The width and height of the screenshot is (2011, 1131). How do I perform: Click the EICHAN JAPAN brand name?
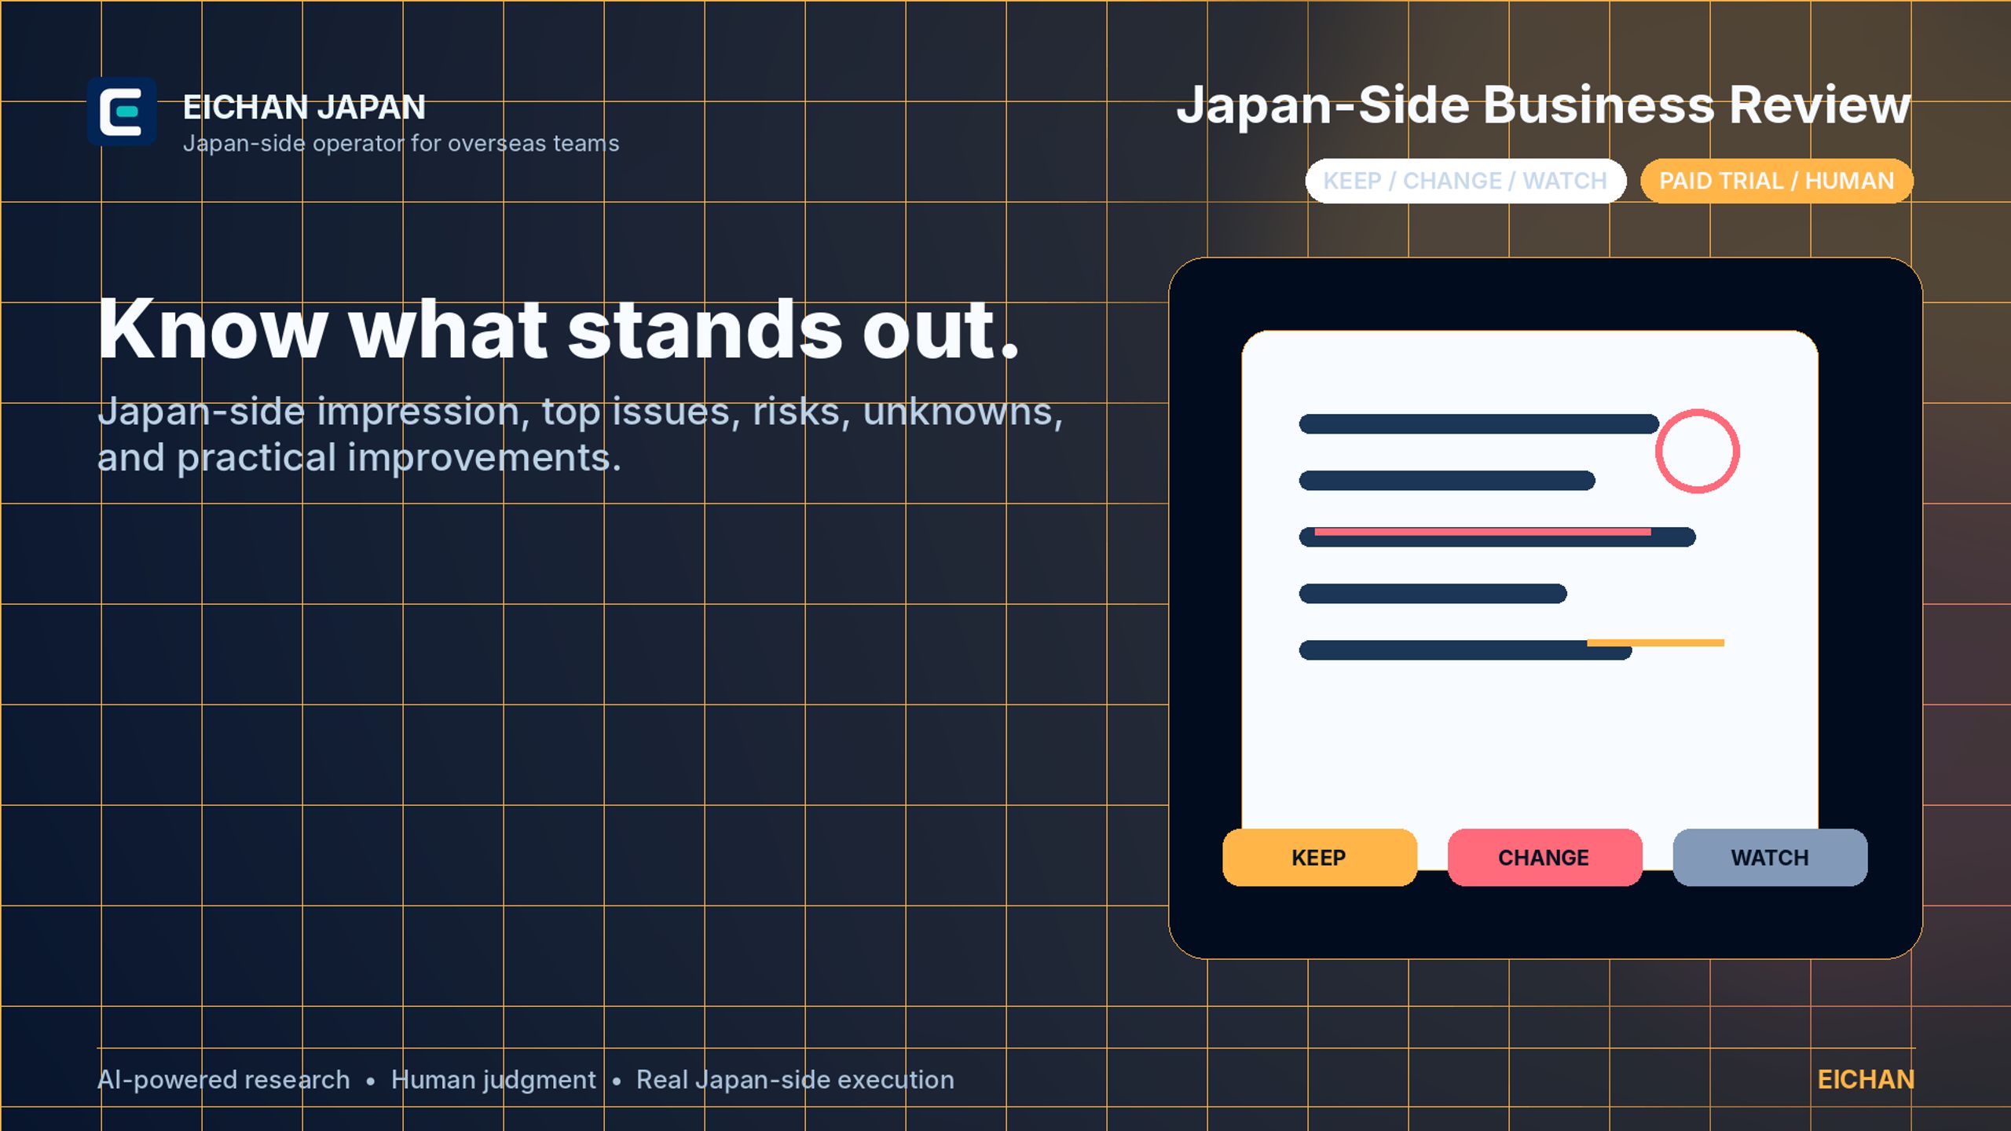[x=304, y=108]
